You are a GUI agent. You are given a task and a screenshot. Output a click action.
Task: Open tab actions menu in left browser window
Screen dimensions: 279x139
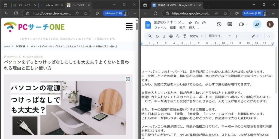pos(5,5)
